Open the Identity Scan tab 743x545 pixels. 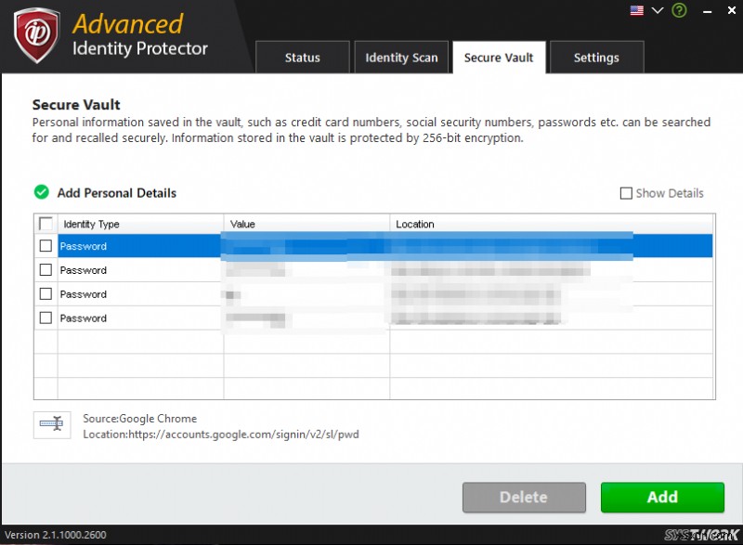click(401, 58)
